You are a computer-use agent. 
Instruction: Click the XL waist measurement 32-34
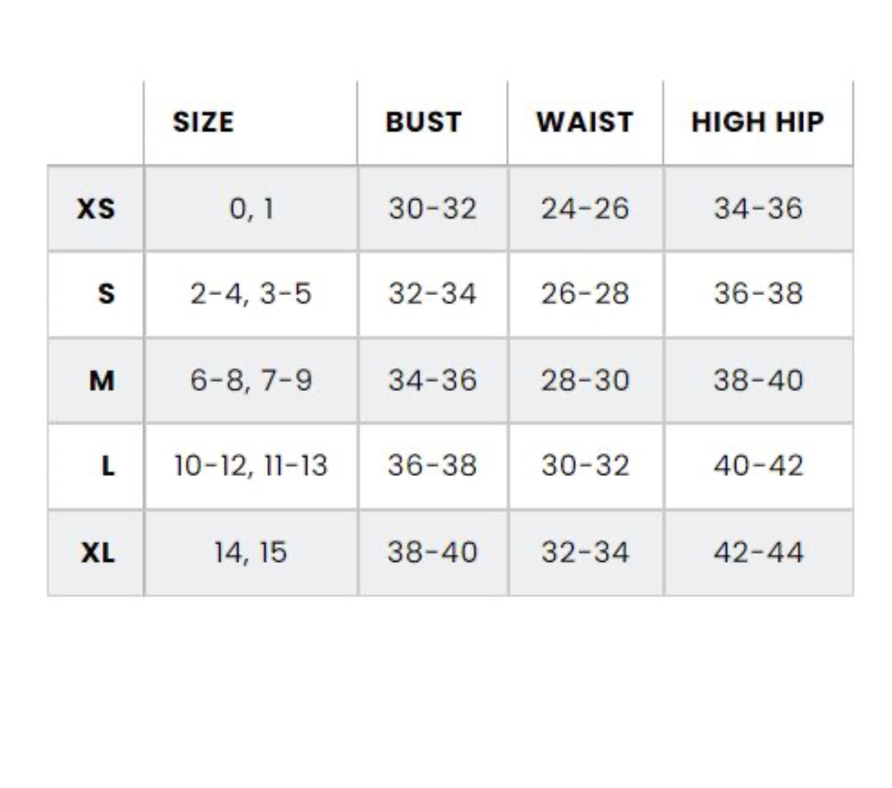(x=585, y=552)
